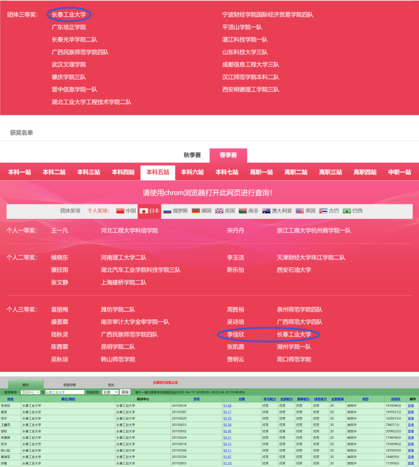Switch to the 调查问卷 tab
The width and height of the screenshot is (419, 467).
pyautogui.click(x=70, y=385)
